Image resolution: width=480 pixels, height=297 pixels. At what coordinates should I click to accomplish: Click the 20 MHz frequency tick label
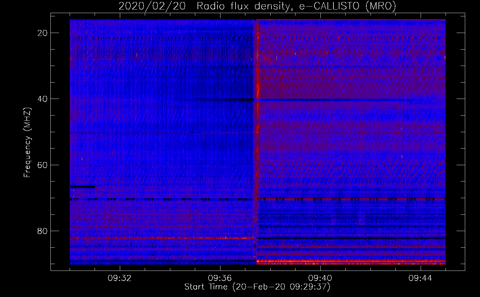[x=43, y=33]
